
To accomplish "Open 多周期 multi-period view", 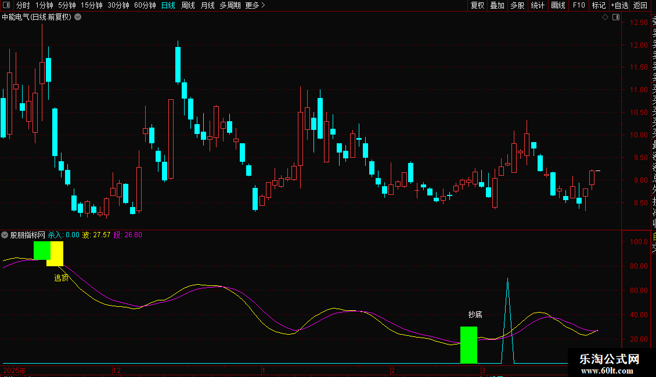I will click(x=230, y=5).
